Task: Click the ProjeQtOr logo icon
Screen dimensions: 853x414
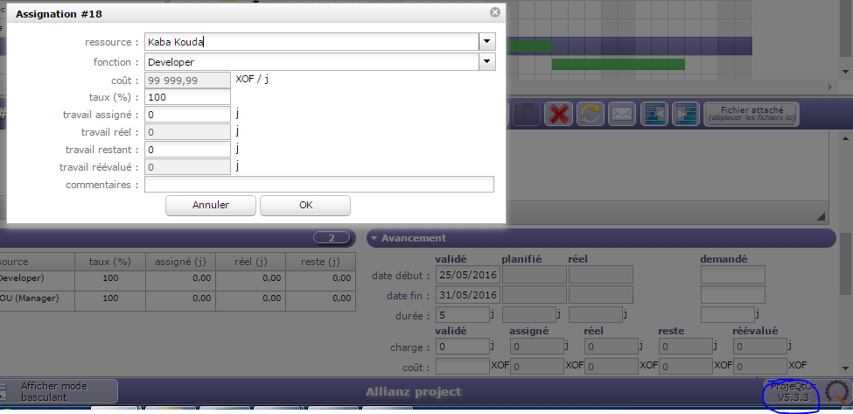Action: (836, 392)
